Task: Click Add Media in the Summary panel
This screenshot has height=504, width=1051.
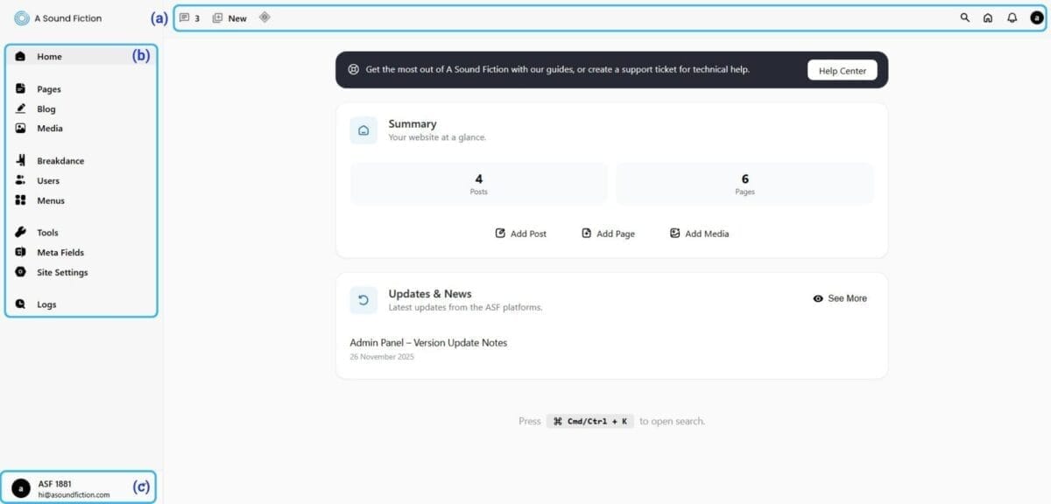Action: 698,234
